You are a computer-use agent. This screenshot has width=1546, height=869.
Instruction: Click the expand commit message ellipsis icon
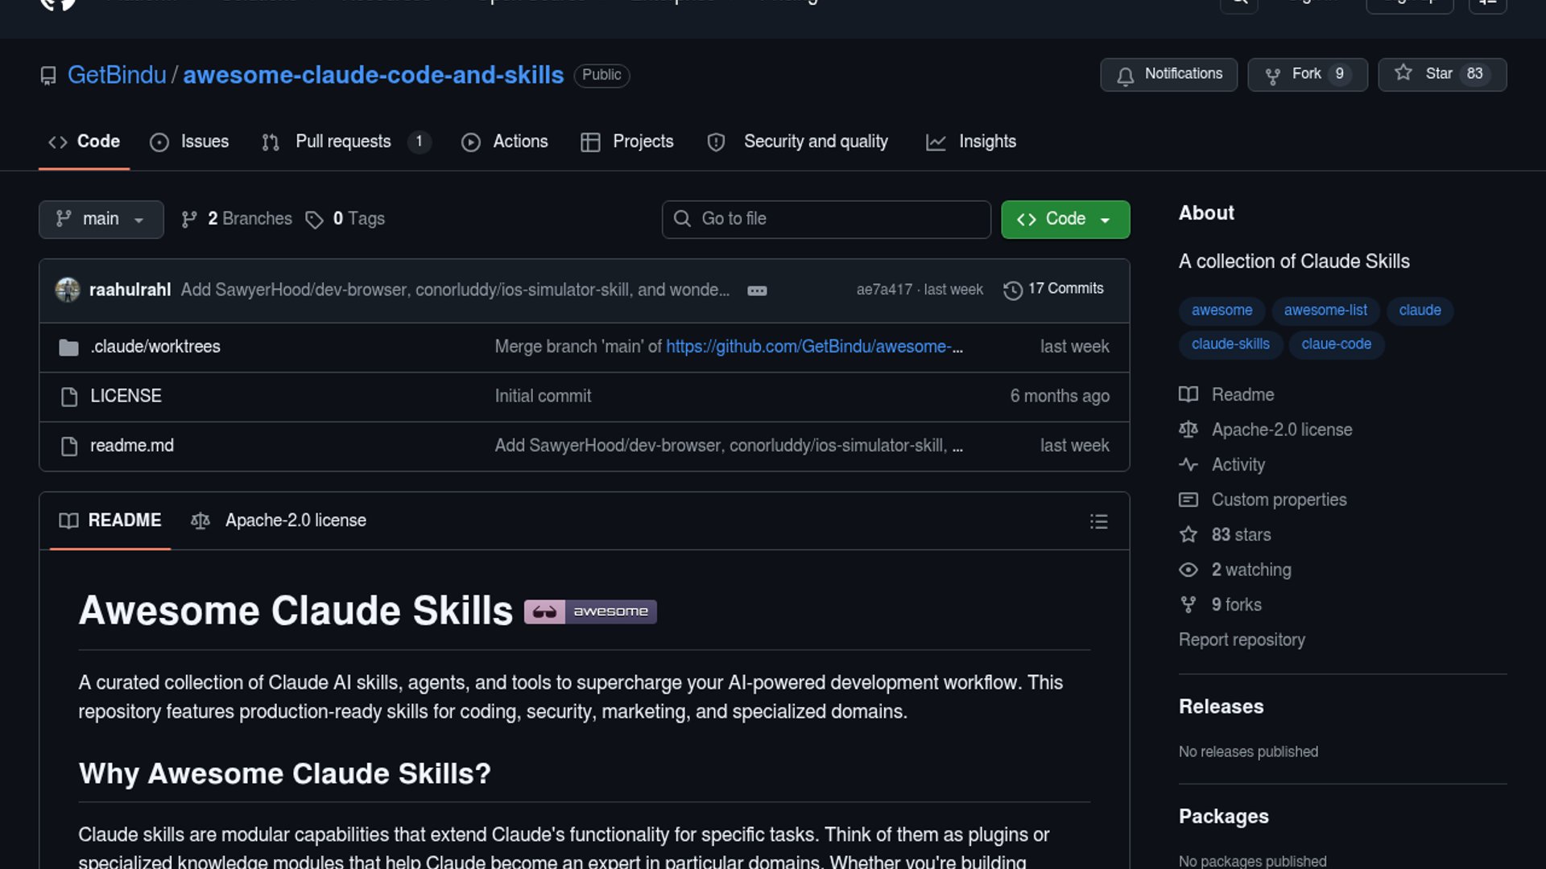[757, 290]
